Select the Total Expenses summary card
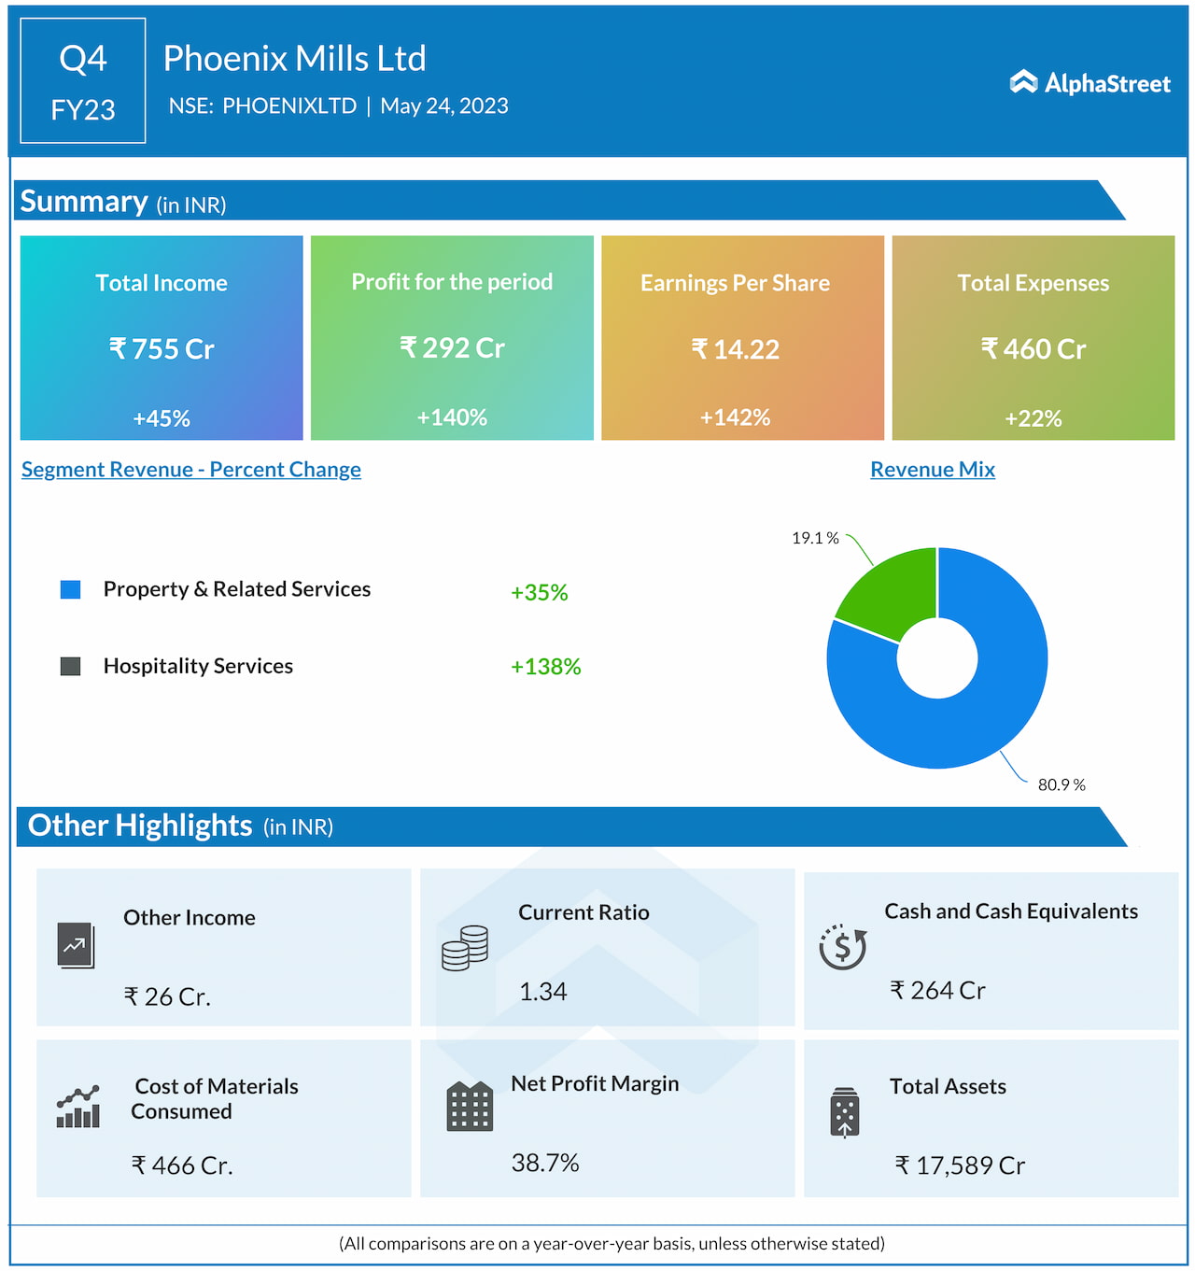The image size is (1195, 1271). 1033,338
